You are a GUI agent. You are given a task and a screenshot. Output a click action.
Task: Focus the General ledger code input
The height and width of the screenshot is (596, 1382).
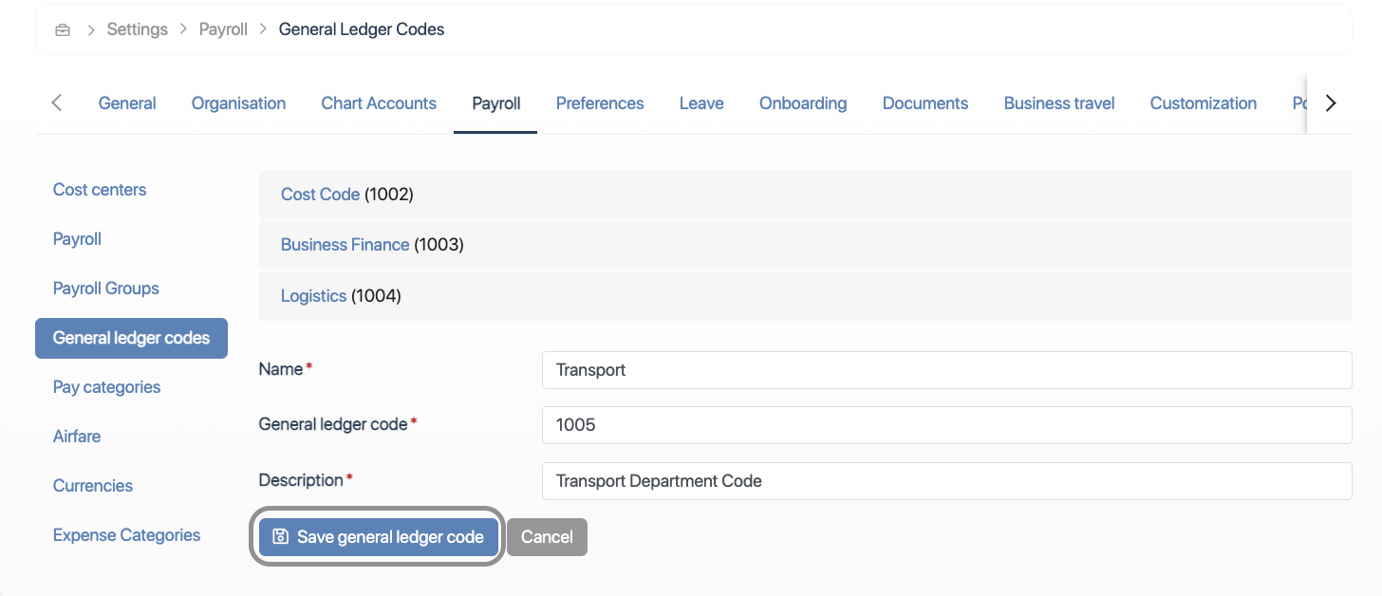(946, 425)
